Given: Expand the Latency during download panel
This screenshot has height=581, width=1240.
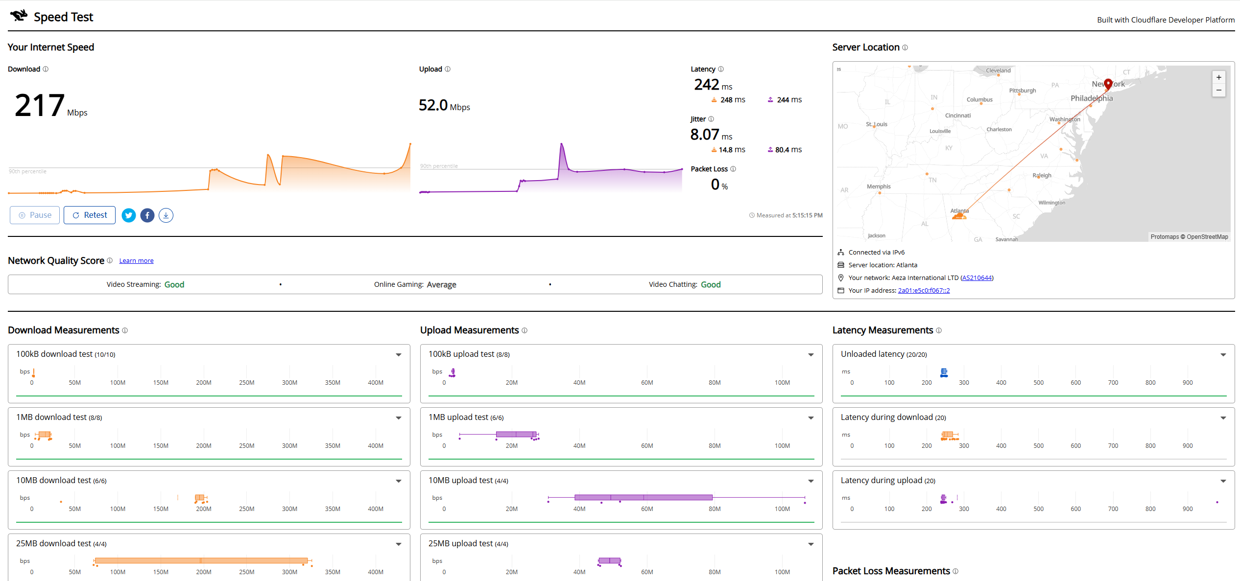Looking at the screenshot, I should (x=1223, y=418).
